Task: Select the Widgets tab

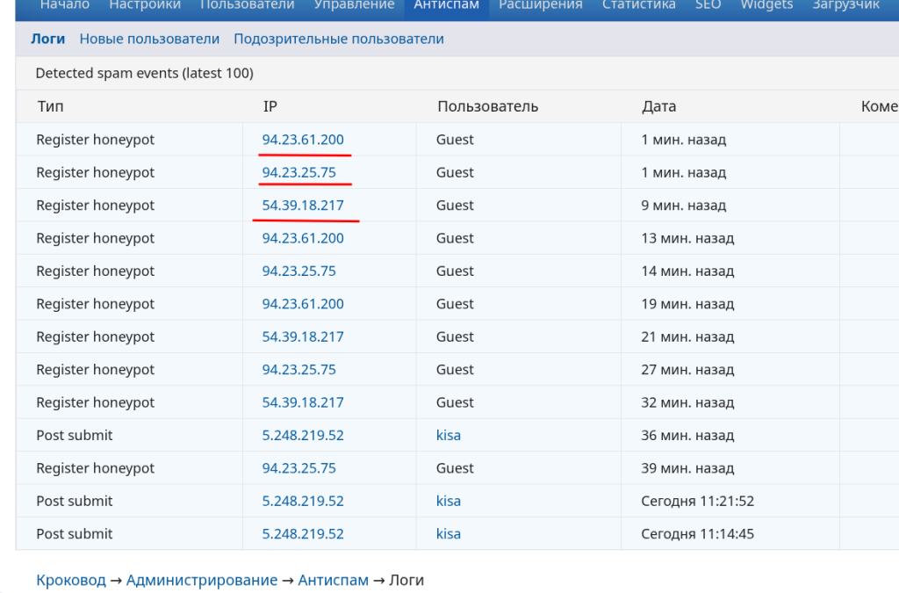Action: click(x=766, y=5)
